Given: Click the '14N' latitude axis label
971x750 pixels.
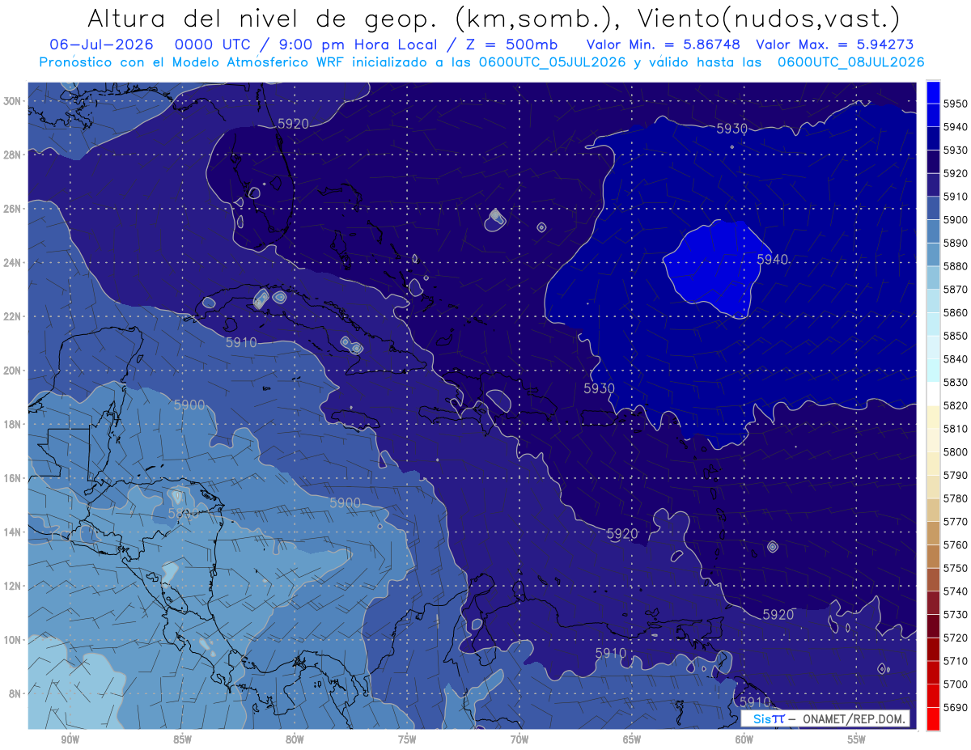Looking at the screenshot, I should [x=12, y=532].
